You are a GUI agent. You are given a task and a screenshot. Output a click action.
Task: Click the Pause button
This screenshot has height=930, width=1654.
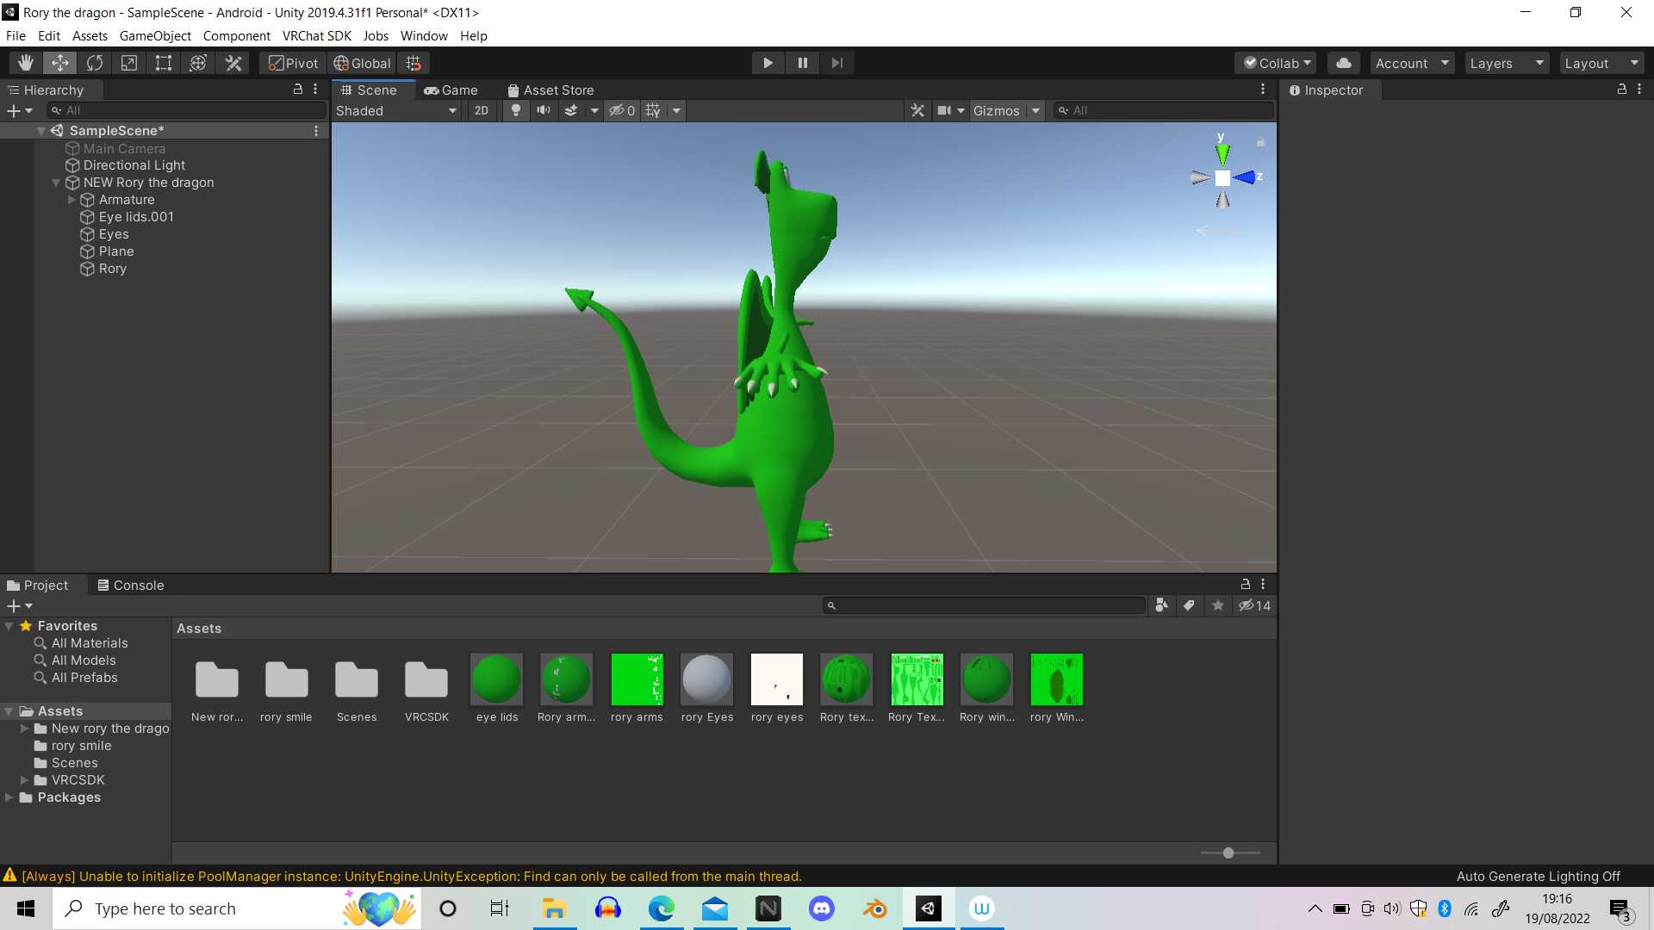(802, 63)
